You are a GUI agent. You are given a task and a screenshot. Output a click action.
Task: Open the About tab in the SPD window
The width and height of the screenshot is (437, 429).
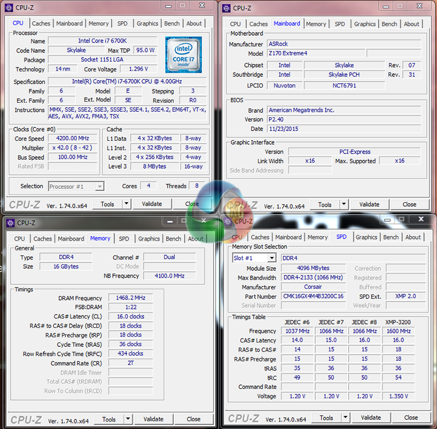pos(413,237)
